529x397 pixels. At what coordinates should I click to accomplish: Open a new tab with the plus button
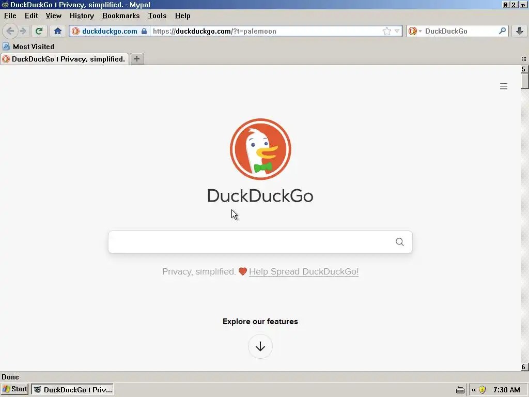point(136,59)
